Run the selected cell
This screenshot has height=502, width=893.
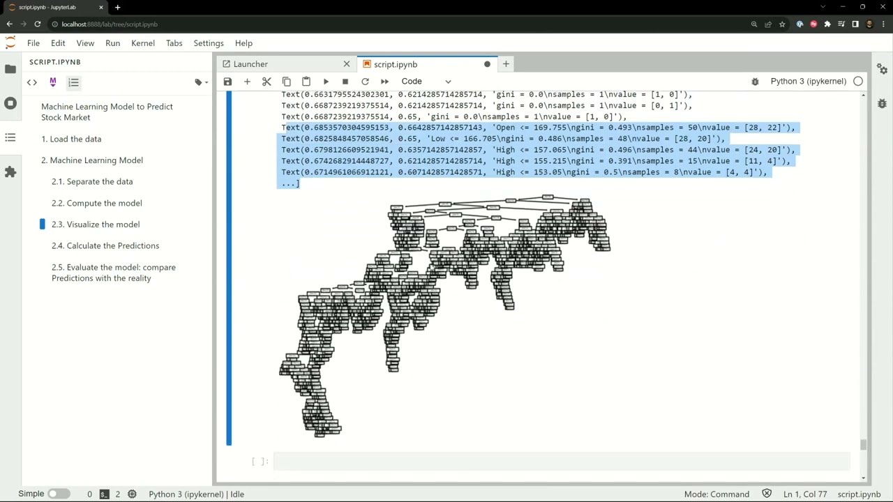(x=326, y=82)
